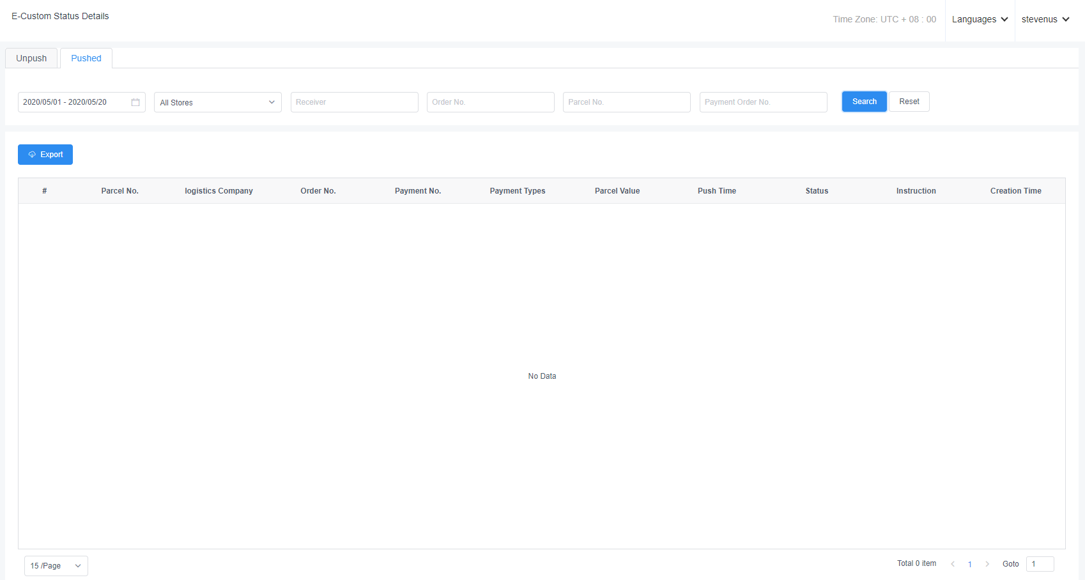Image resolution: width=1085 pixels, height=580 pixels.
Task: Click the next page arrow
Action: (x=987, y=564)
